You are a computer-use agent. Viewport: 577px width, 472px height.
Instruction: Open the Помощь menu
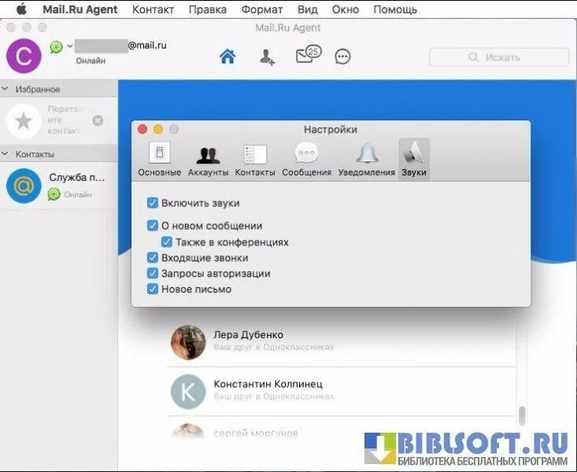pyautogui.click(x=395, y=9)
